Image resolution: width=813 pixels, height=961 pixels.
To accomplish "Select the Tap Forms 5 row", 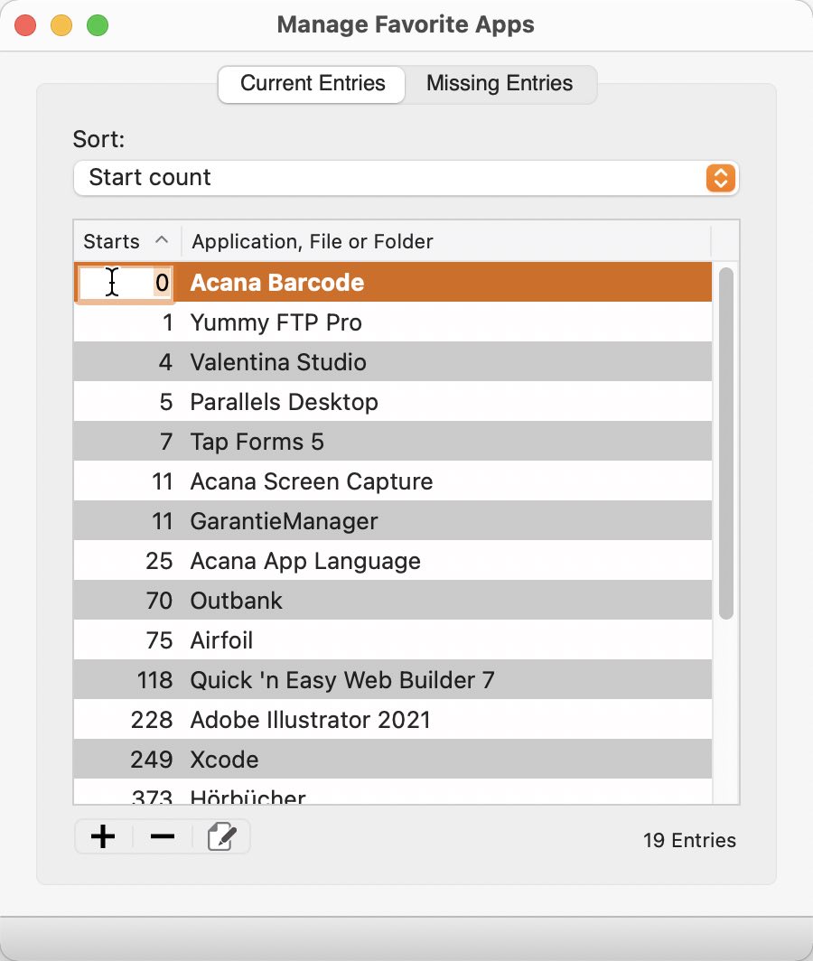I will [x=392, y=442].
